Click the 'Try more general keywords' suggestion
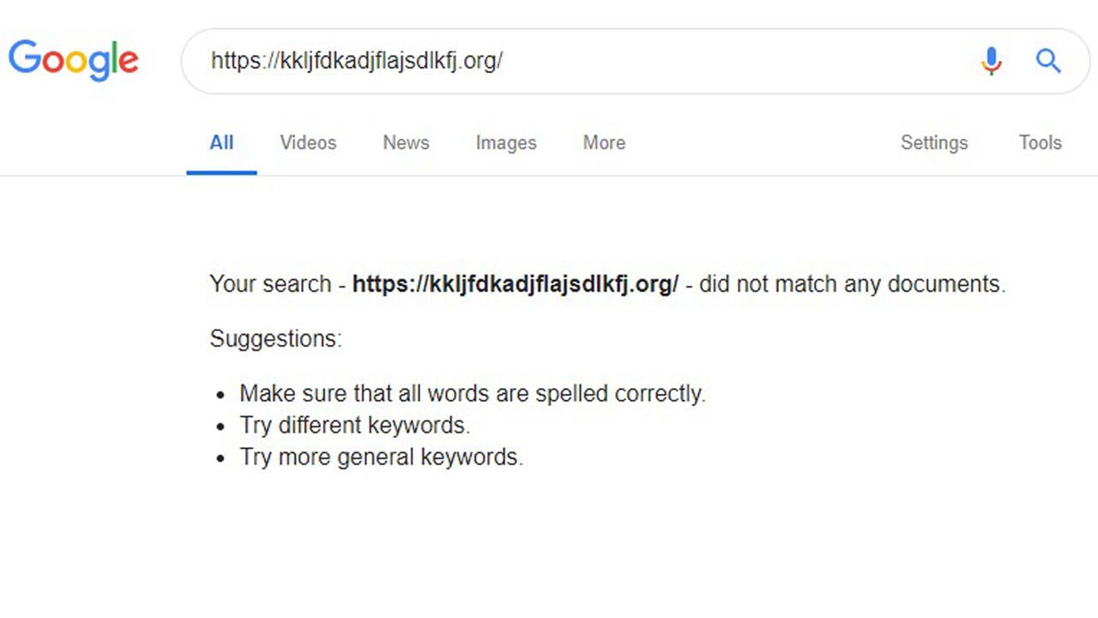Image resolution: width=1098 pixels, height=618 pixels. [x=381, y=457]
